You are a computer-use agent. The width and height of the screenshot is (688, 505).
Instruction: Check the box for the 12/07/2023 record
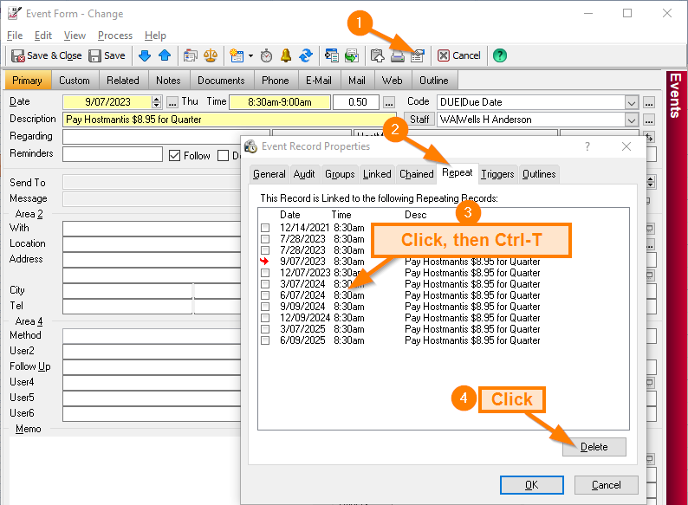[265, 273]
